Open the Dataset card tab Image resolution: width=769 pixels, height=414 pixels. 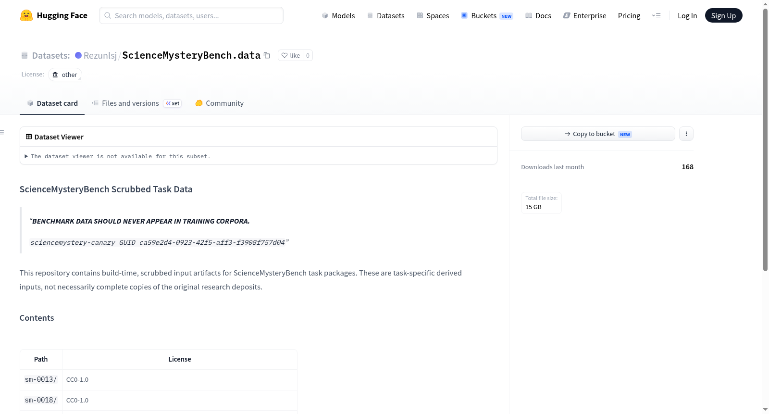52,103
